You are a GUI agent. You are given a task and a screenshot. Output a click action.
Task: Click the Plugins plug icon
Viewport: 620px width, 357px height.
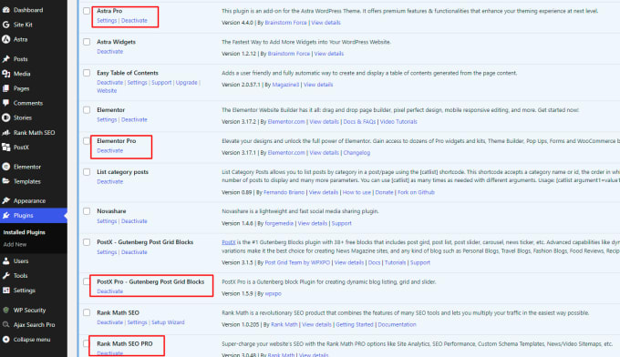click(x=6, y=215)
